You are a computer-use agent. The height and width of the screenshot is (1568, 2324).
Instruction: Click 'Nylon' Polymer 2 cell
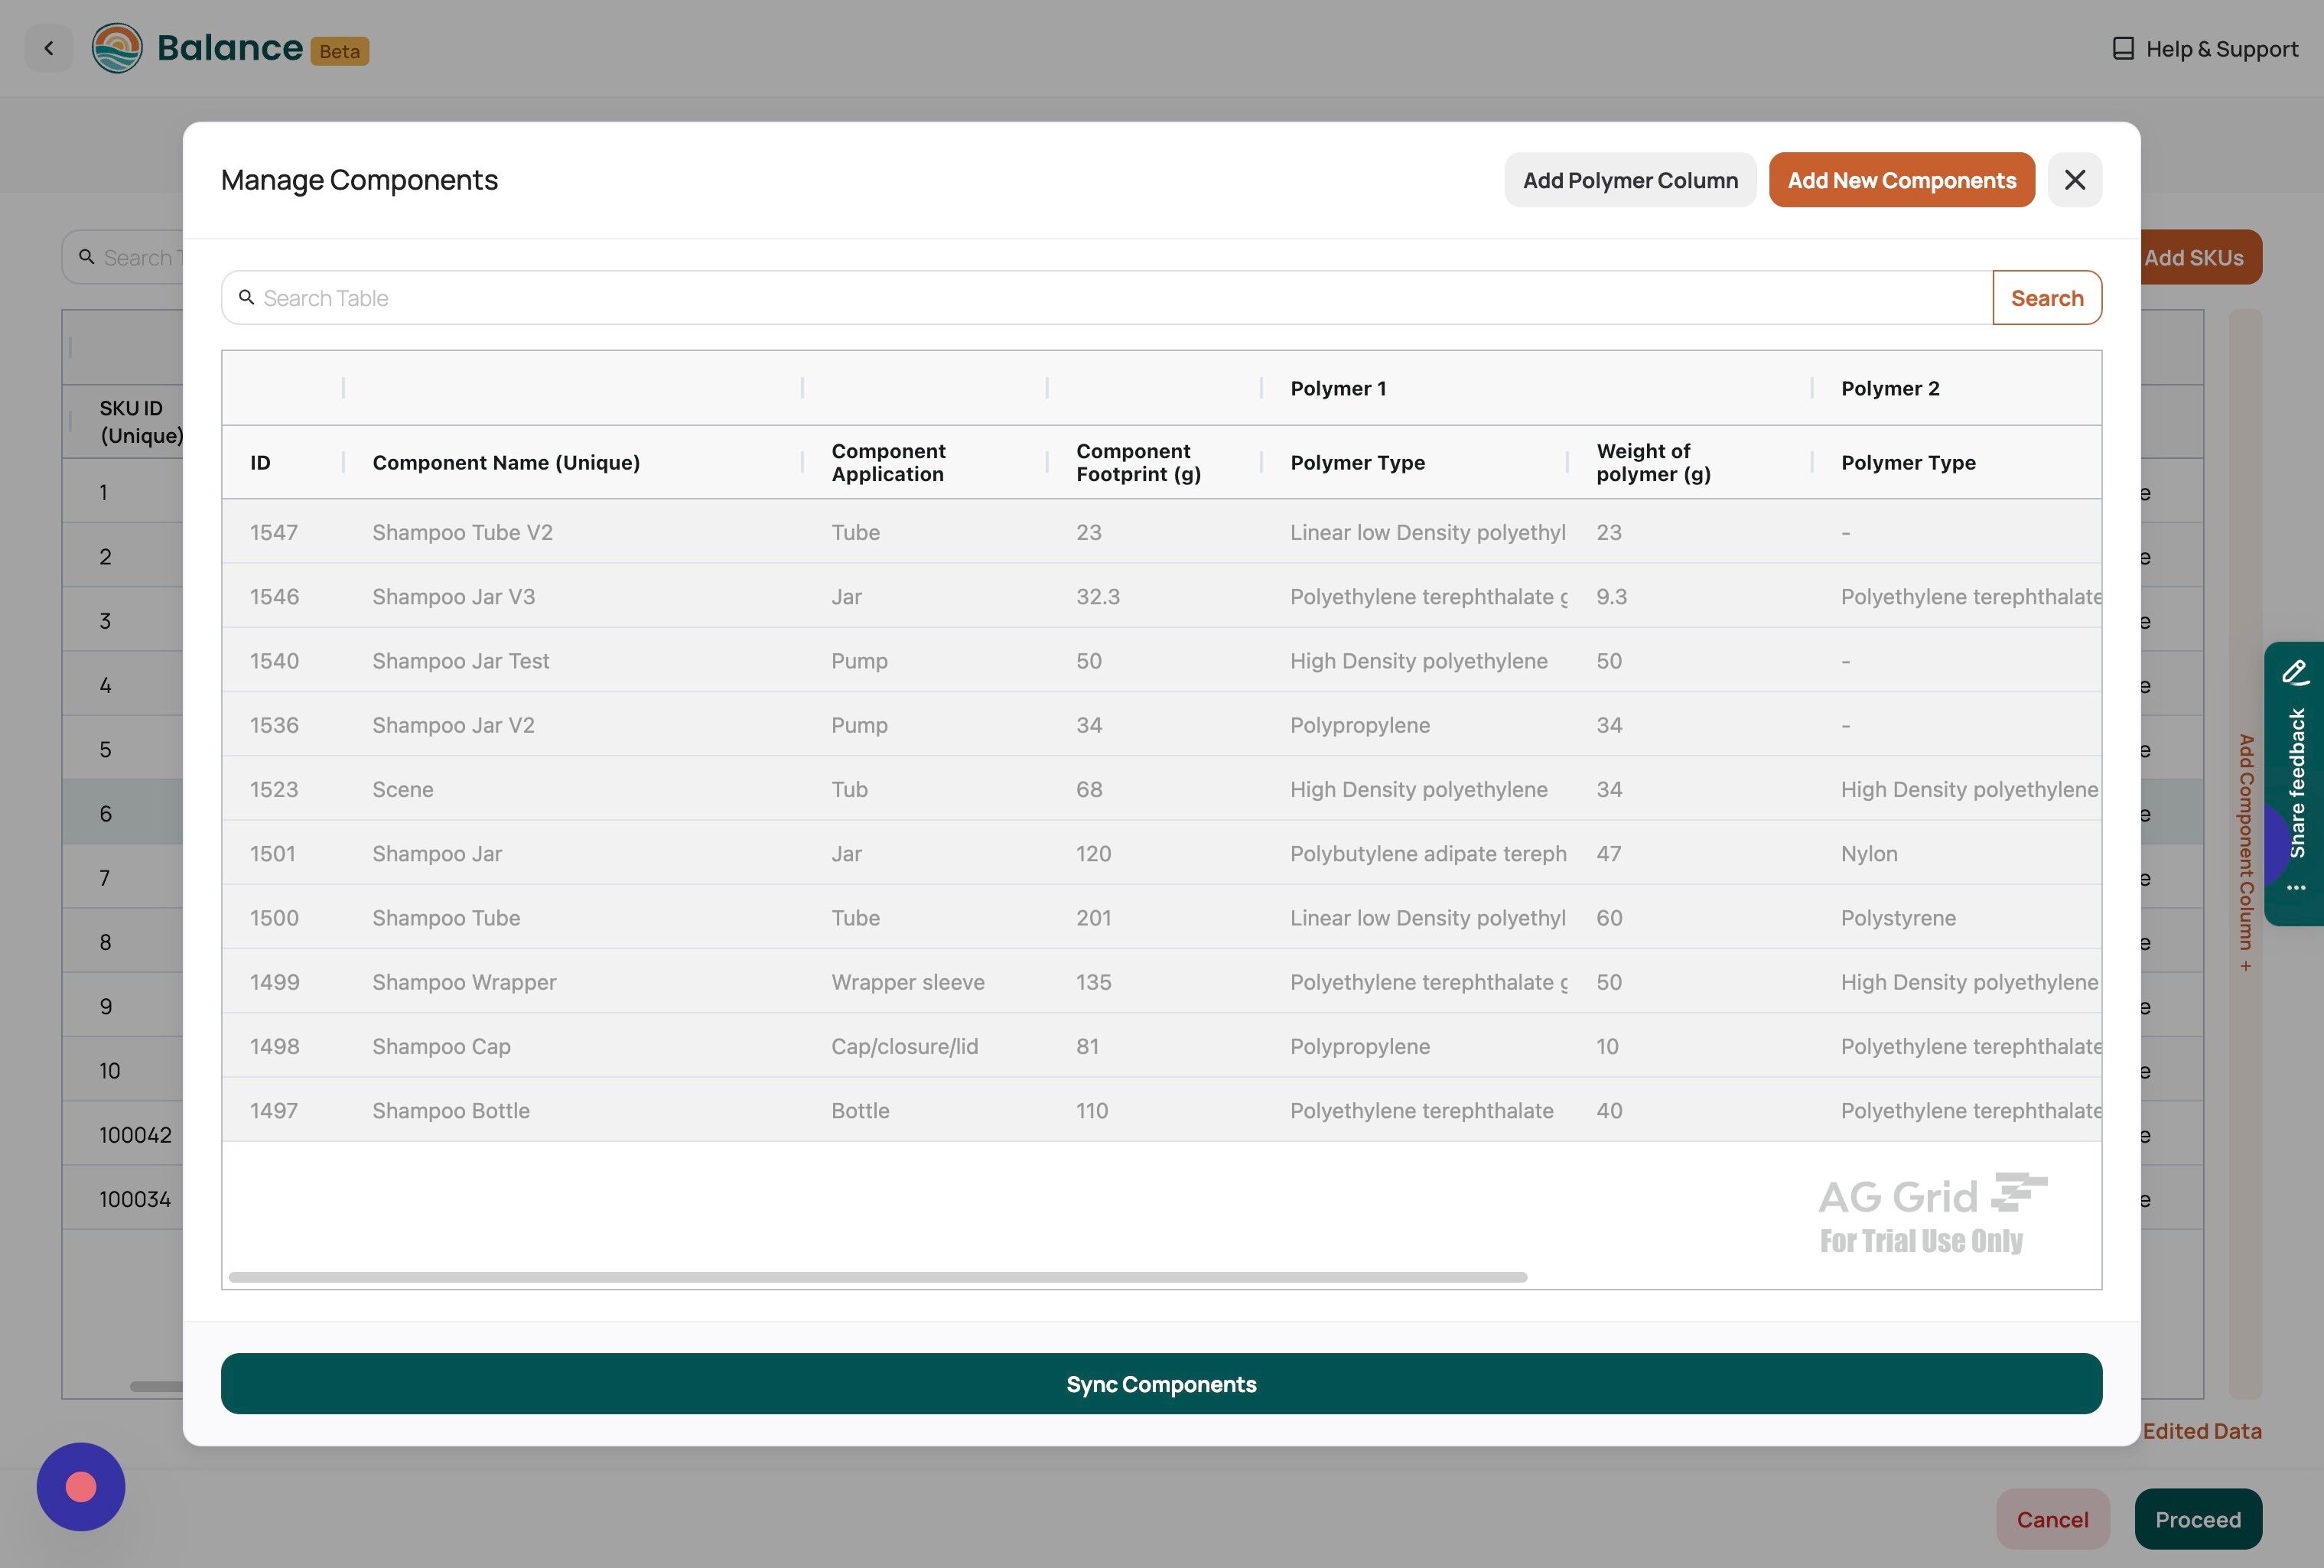pyautogui.click(x=1869, y=854)
